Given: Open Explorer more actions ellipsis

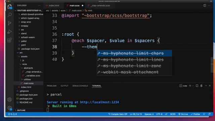Looking at the screenshot, I should click(39, 5).
